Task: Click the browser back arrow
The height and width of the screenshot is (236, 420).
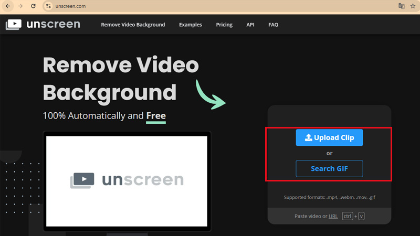Action: 8,6
